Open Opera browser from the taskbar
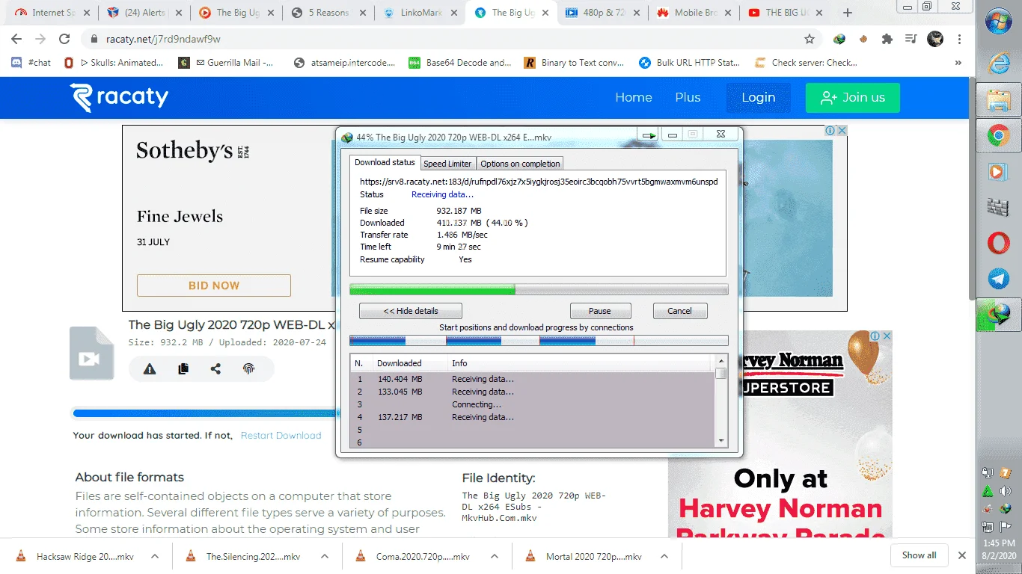 tap(999, 243)
